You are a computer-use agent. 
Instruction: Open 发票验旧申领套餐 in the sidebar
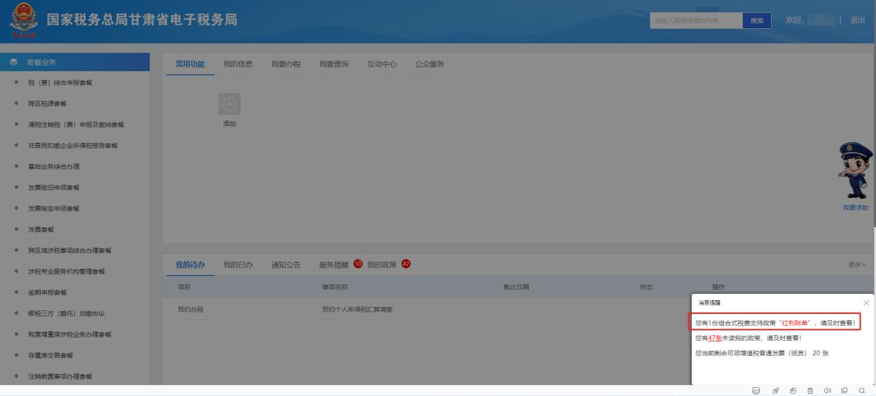point(54,188)
